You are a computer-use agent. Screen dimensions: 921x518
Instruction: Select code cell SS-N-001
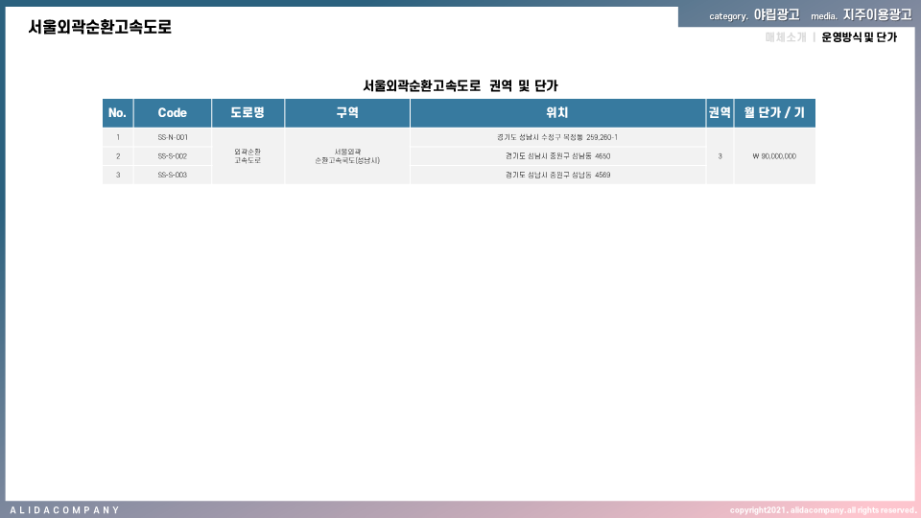[x=173, y=137]
